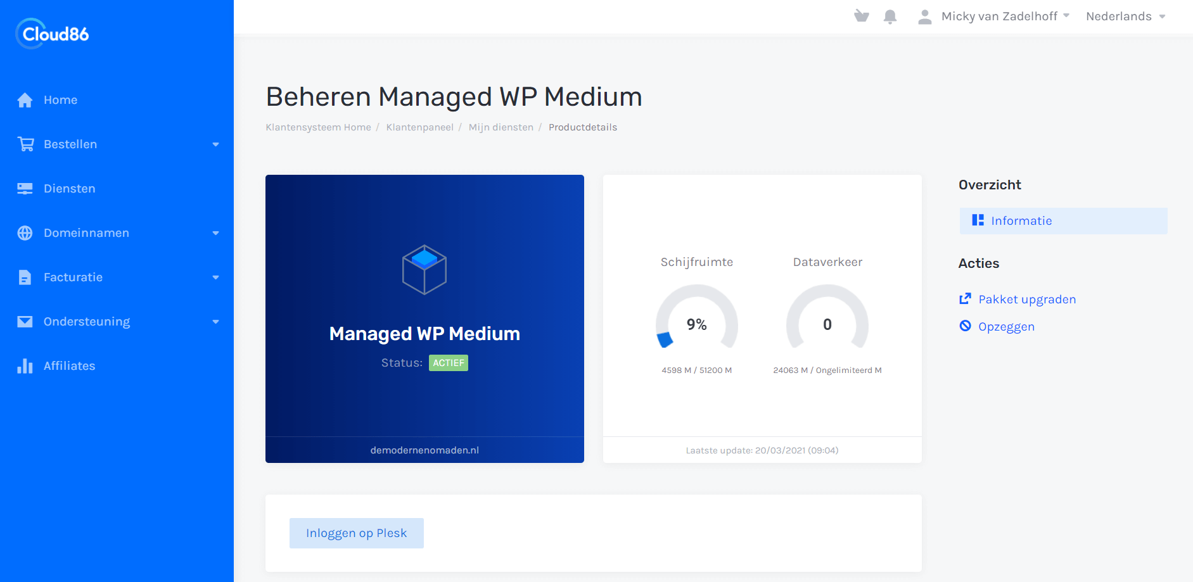Expand the Facturatie submenu arrow
The height and width of the screenshot is (582, 1193).
pos(215,277)
